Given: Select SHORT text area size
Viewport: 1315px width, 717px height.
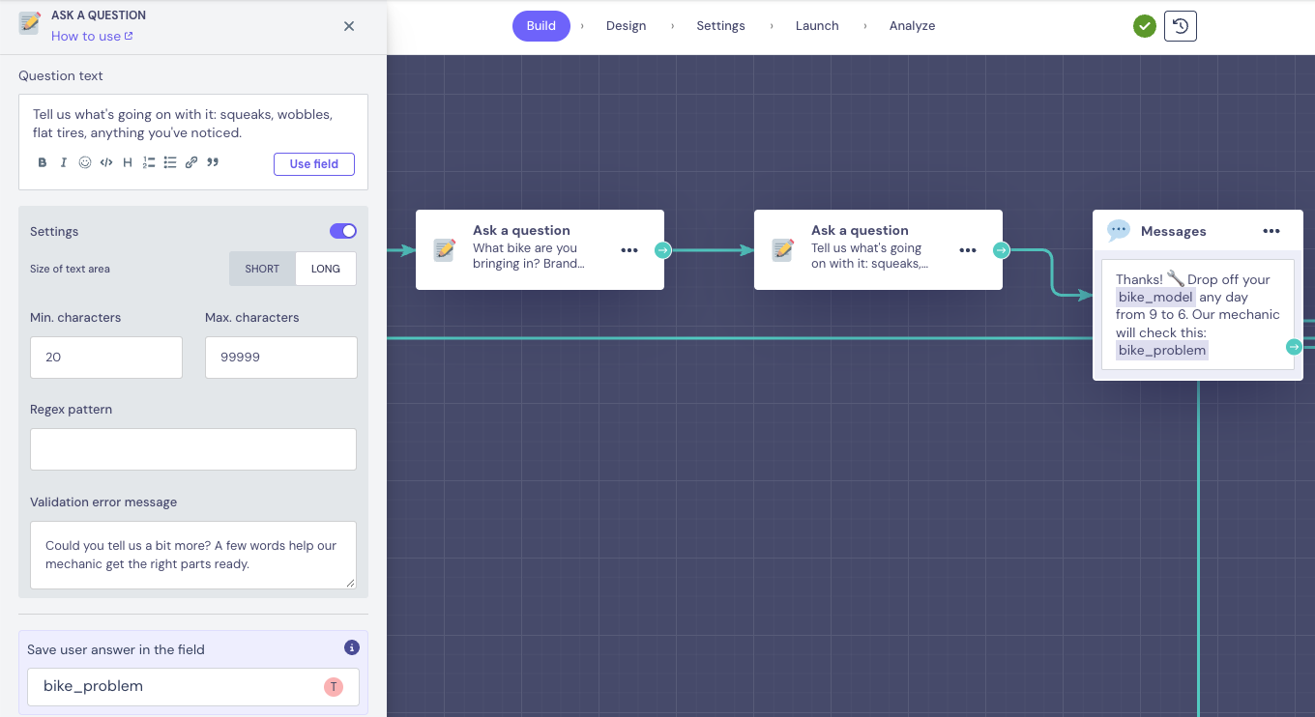Looking at the screenshot, I should tap(262, 269).
